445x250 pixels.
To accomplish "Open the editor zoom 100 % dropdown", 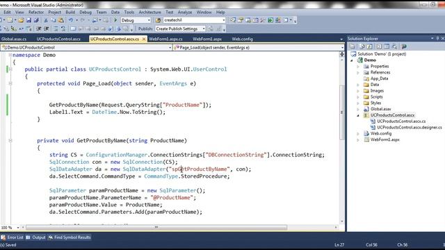I will tap(18, 228).
